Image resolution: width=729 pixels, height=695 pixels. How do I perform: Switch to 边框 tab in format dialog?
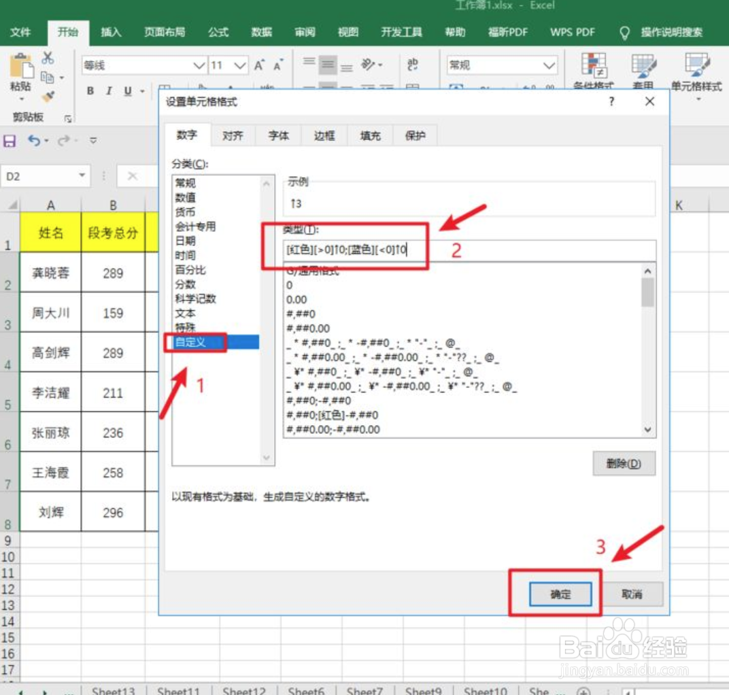point(324,136)
